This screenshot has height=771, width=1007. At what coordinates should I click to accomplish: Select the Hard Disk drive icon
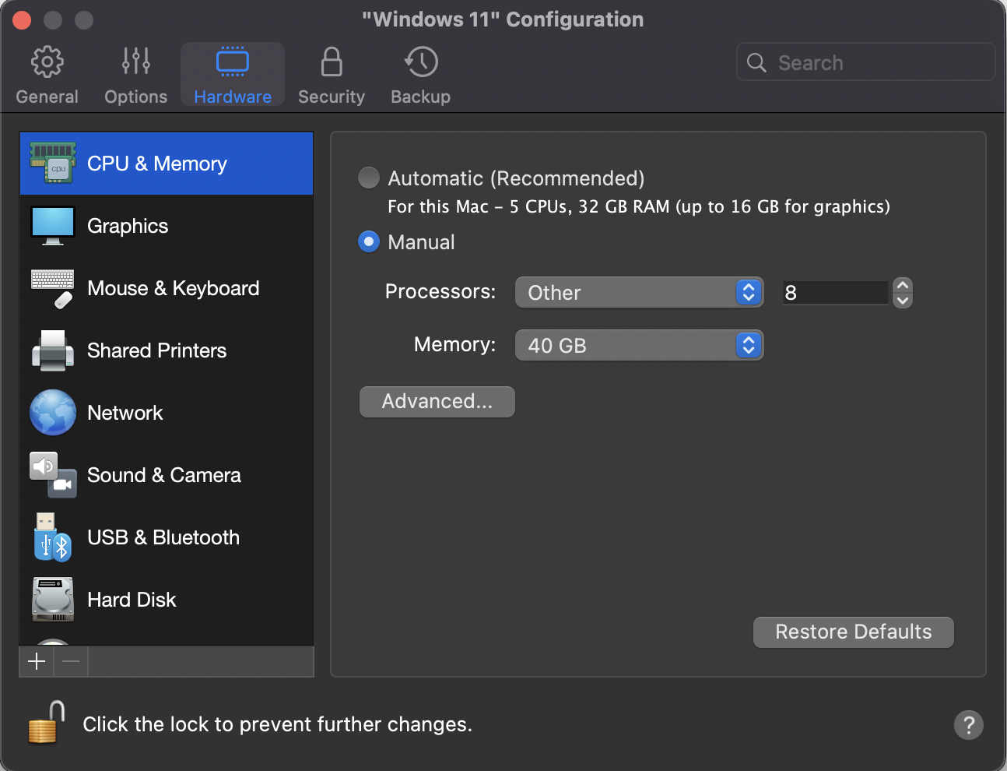point(53,600)
